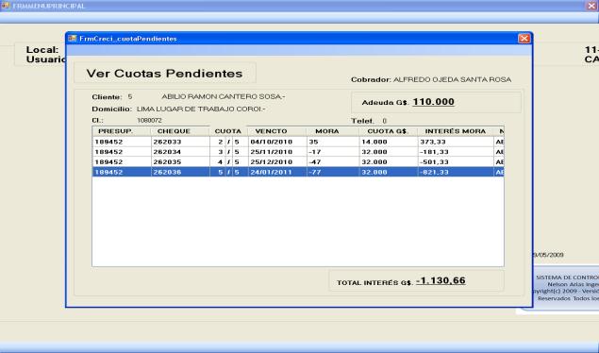Image resolution: width=599 pixels, height=353 pixels.
Task: Select the row with due date 25/12/2010
Action: pyautogui.click(x=298, y=162)
